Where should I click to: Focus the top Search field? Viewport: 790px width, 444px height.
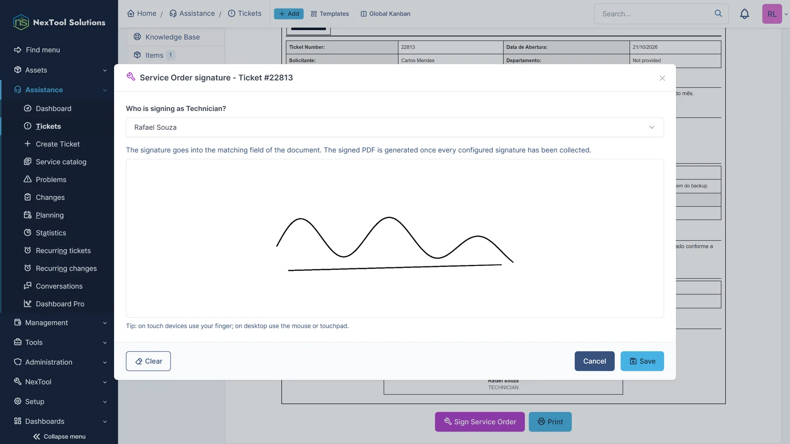pyautogui.click(x=654, y=14)
